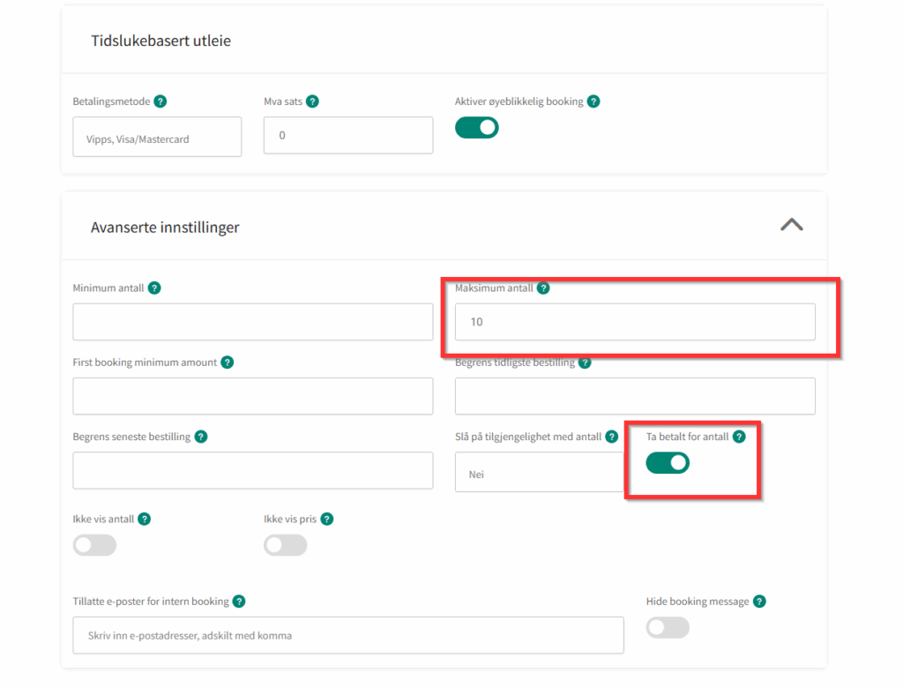Click the intern booking e-mail addresses field
Screen dimensions: 903x688
point(348,635)
